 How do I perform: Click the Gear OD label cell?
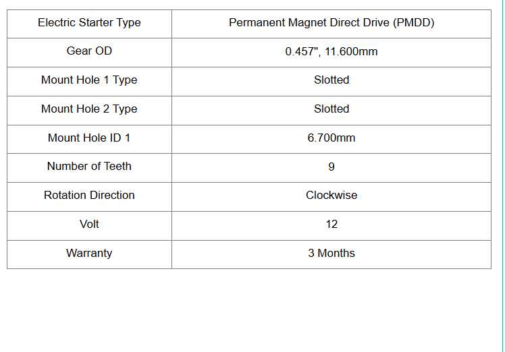coord(89,51)
